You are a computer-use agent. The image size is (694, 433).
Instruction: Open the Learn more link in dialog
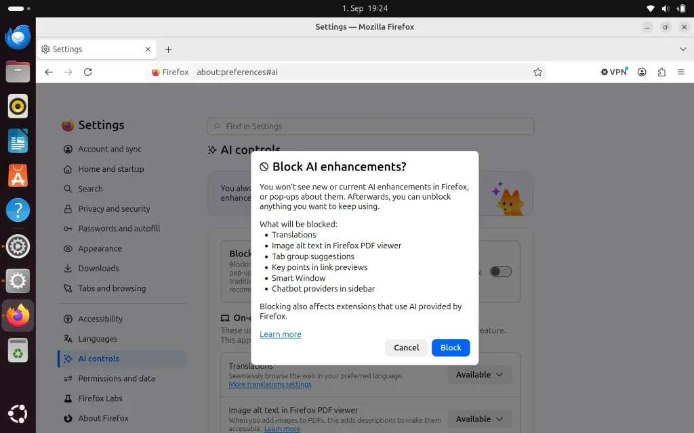280,334
